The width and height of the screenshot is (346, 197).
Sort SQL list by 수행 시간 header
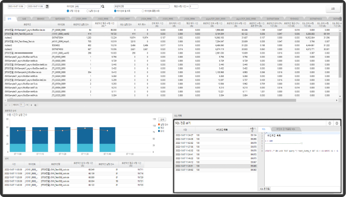[x=253, y=129]
